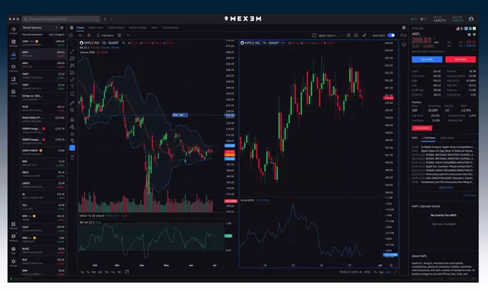The width and height of the screenshot is (488, 291).
Task: Toggle the sidebar panel icon beside Charts tab
Action: 71,27
